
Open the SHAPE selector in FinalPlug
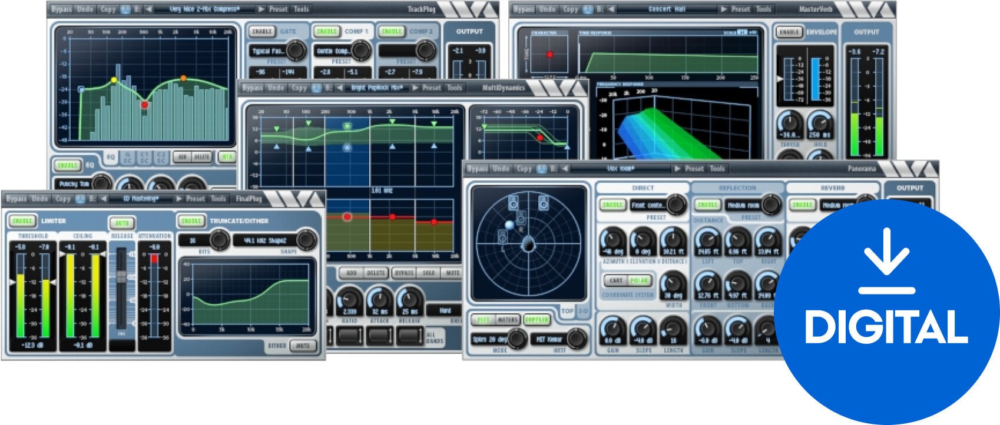(274, 240)
